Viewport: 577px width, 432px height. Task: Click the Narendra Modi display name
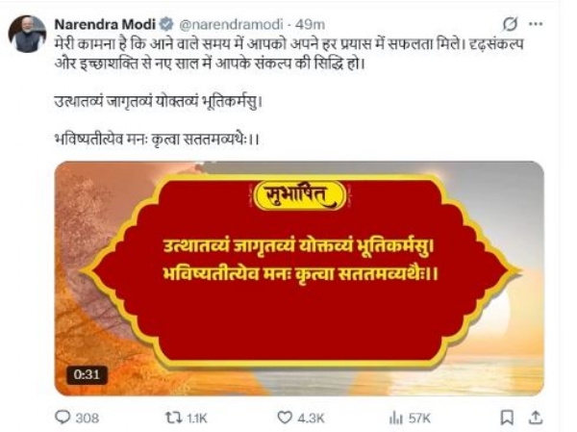[x=105, y=25]
